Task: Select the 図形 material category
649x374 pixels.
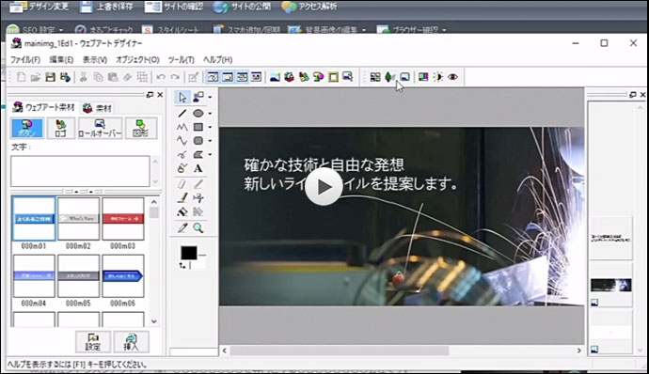Action: (141, 128)
